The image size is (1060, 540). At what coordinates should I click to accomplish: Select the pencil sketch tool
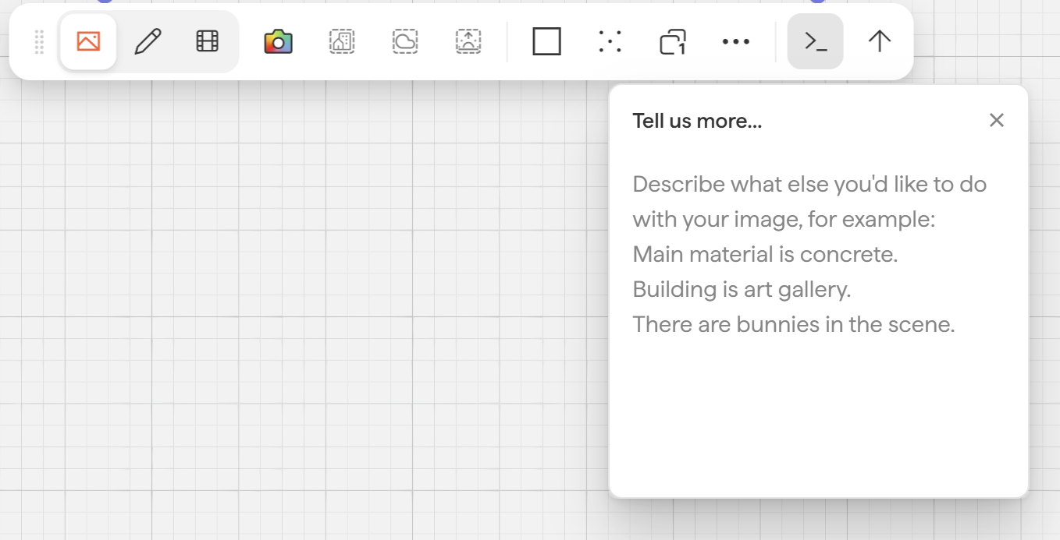pos(148,41)
